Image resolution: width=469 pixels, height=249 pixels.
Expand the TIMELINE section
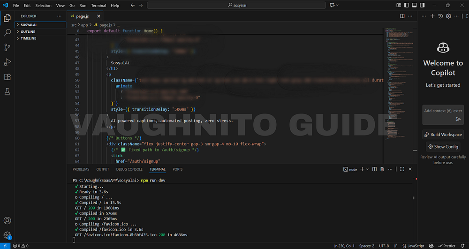[x=40, y=38]
